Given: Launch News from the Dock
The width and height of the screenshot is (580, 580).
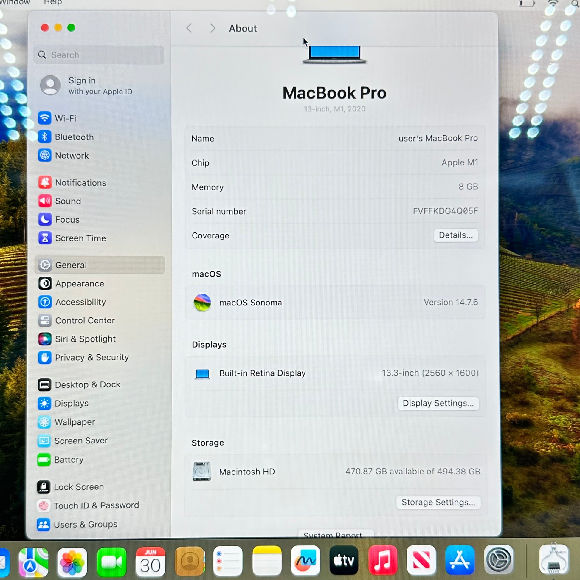Looking at the screenshot, I should pos(421,560).
